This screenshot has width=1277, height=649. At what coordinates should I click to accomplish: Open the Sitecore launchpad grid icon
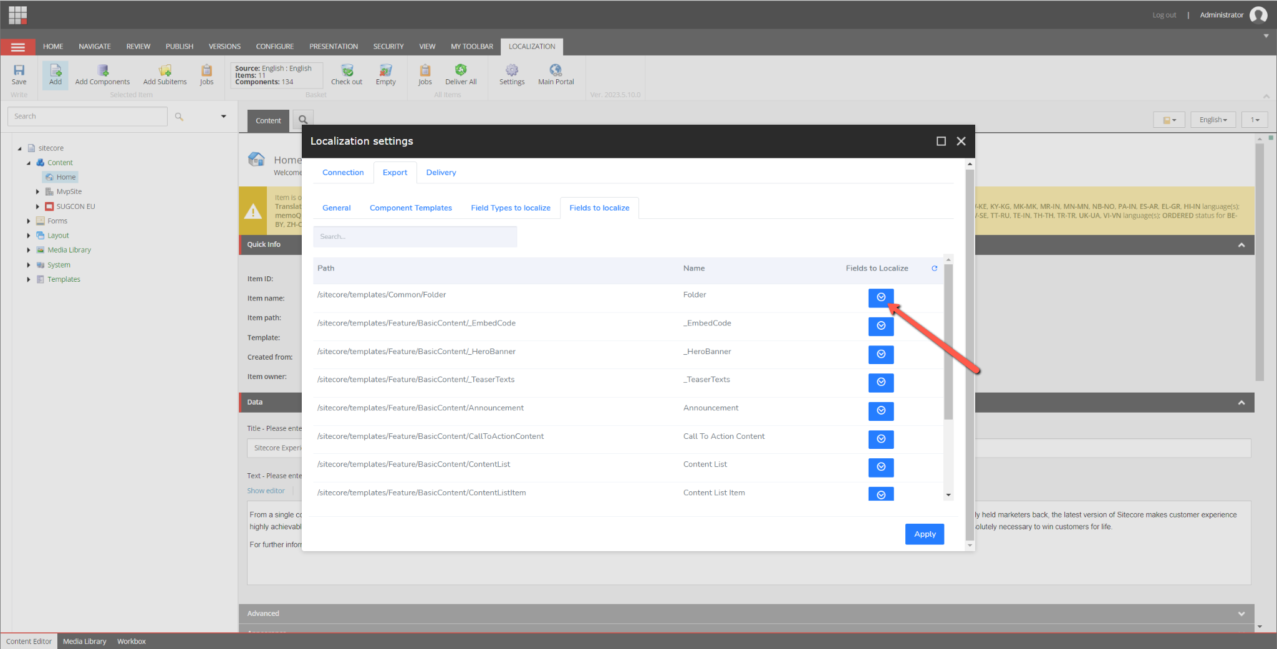[17, 14]
